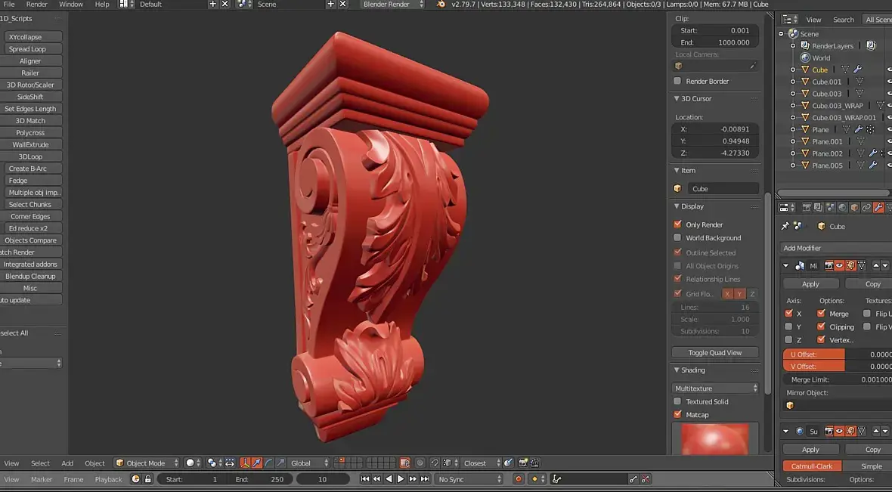Click the timeline play animation button
The height and width of the screenshot is (492, 892).
pos(401,479)
